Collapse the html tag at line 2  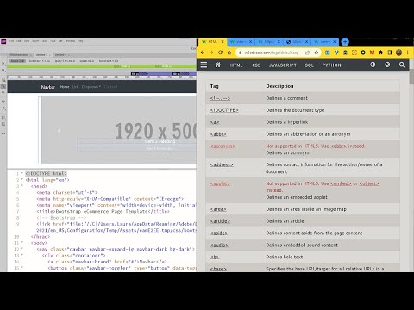tap(22, 180)
